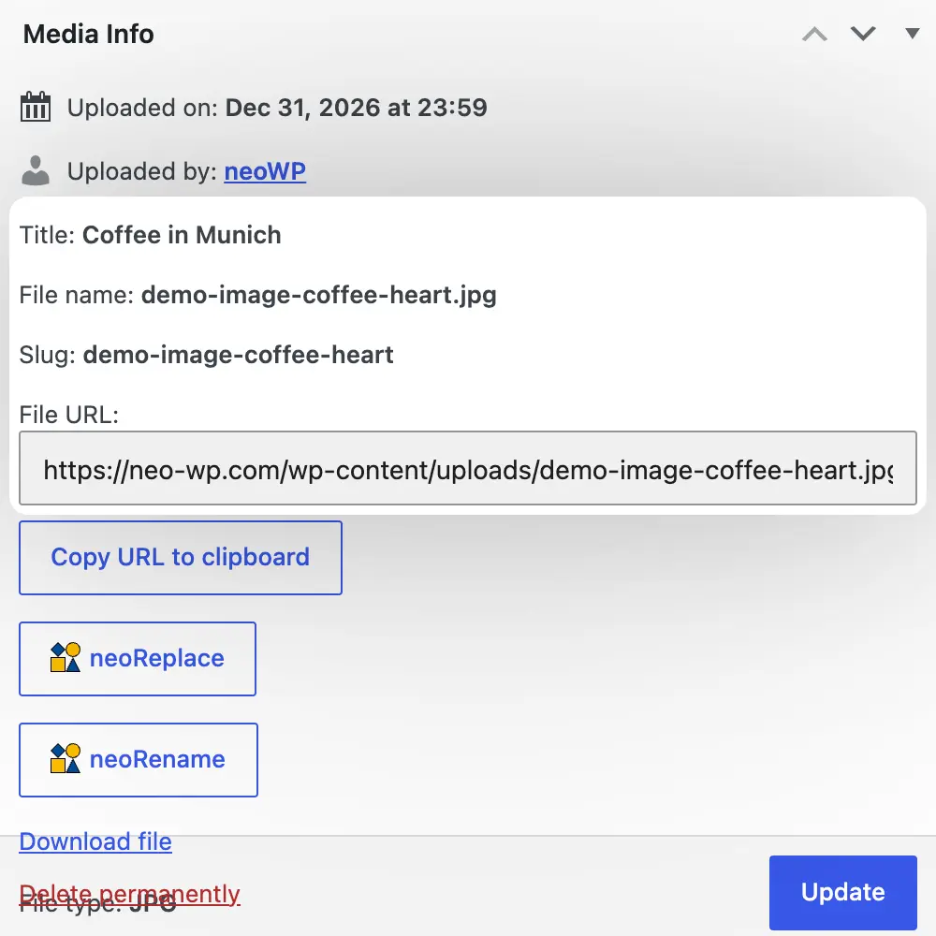Select the slug demo-image-coffee-heart
936x936 pixels.
click(238, 355)
